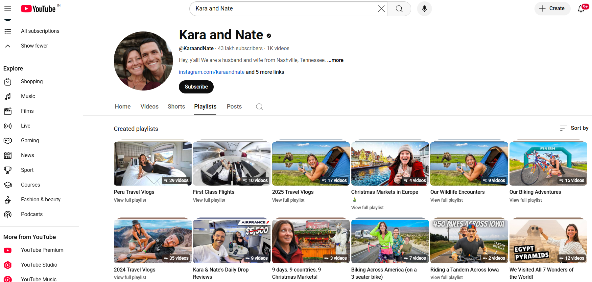Open 2024 Travel Vlogs thumbnail
The image size is (592, 282).
tap(153, 241)
